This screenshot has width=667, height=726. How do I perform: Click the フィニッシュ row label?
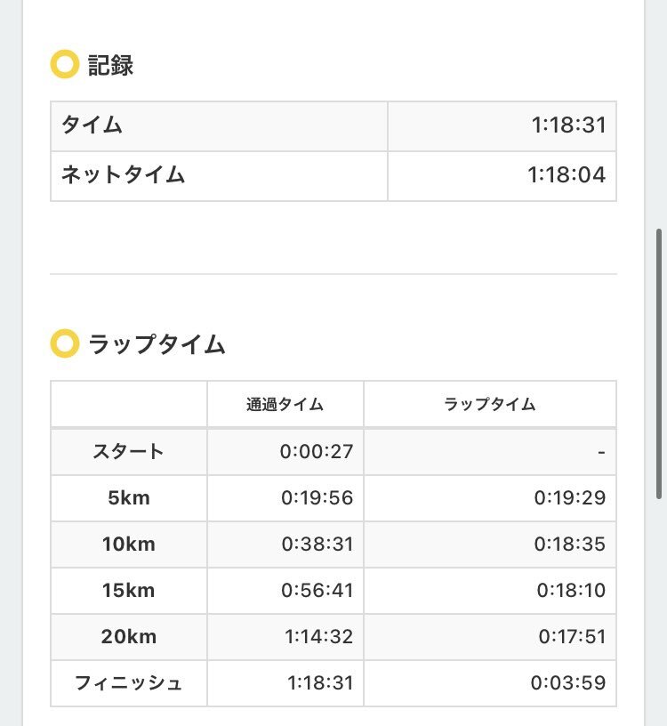tap(128, 683)
